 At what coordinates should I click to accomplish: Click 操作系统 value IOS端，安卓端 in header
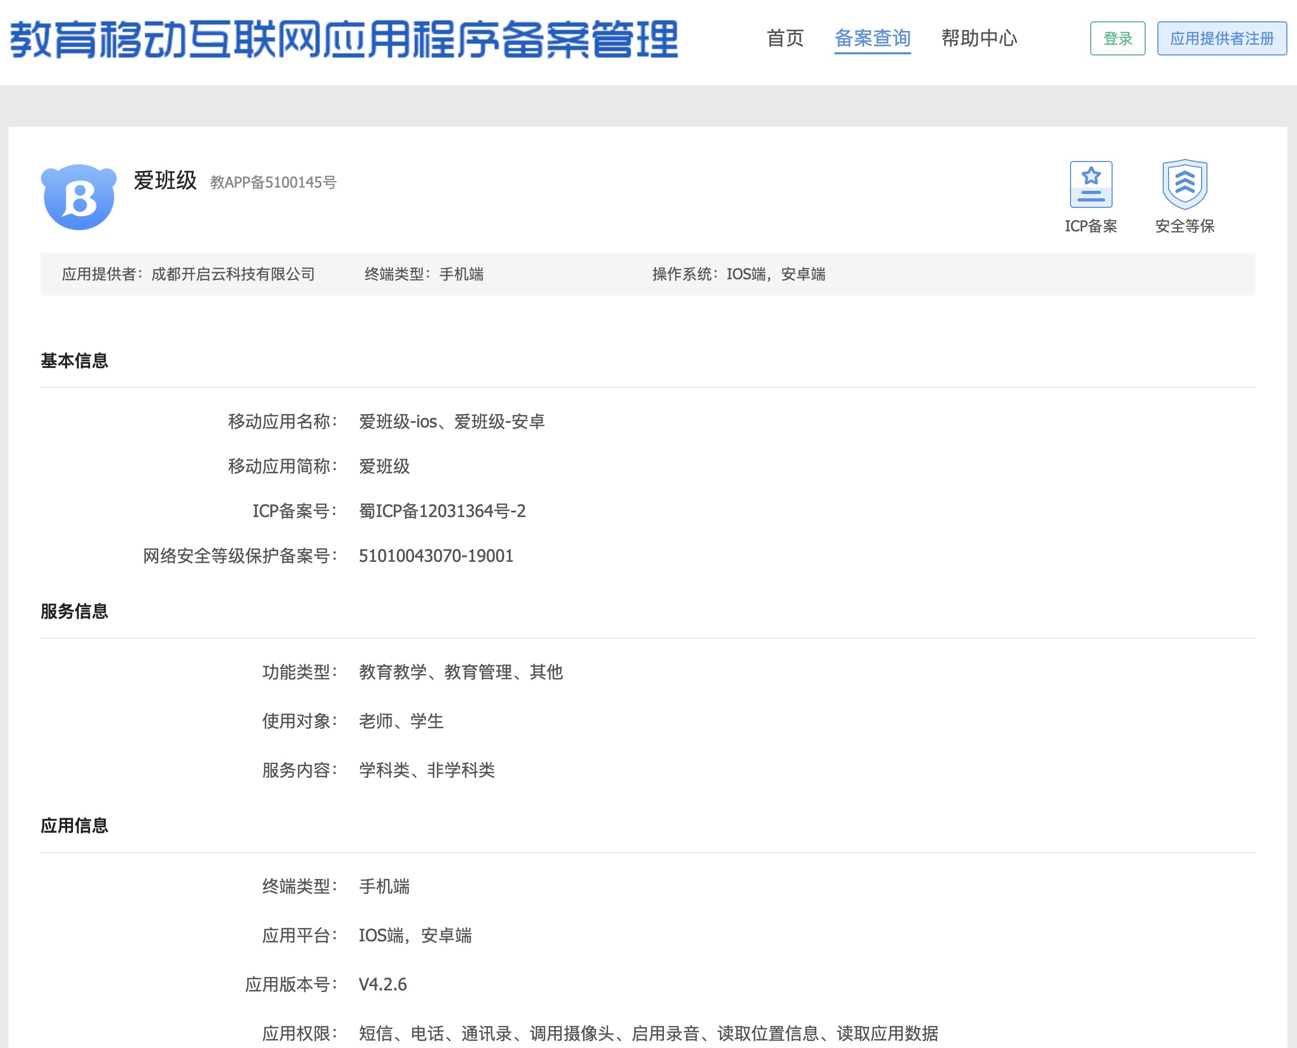click(x=775, y=274)
